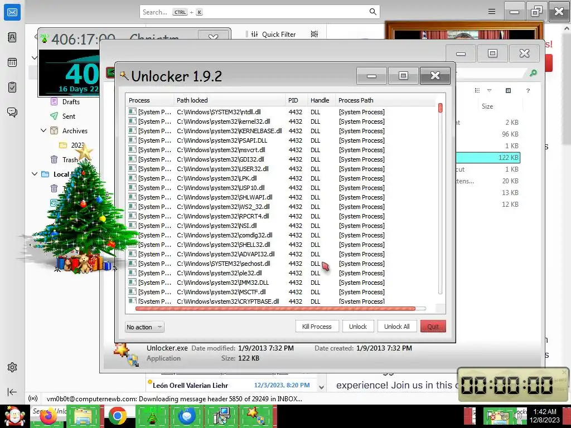Select the SHLWAPI.dll row

(x=281, y=197)
